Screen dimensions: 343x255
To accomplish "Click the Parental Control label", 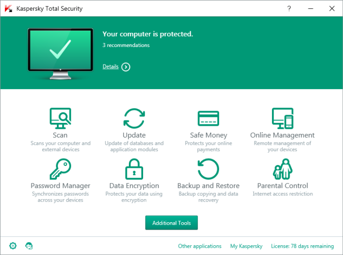I will 282,185.
